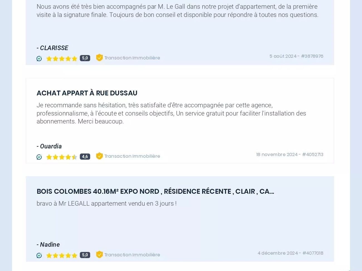The image size is (362, 271).
Task: Click the five stars under CLARISSE
Action: pyautogui.click(x=62, y=58)
